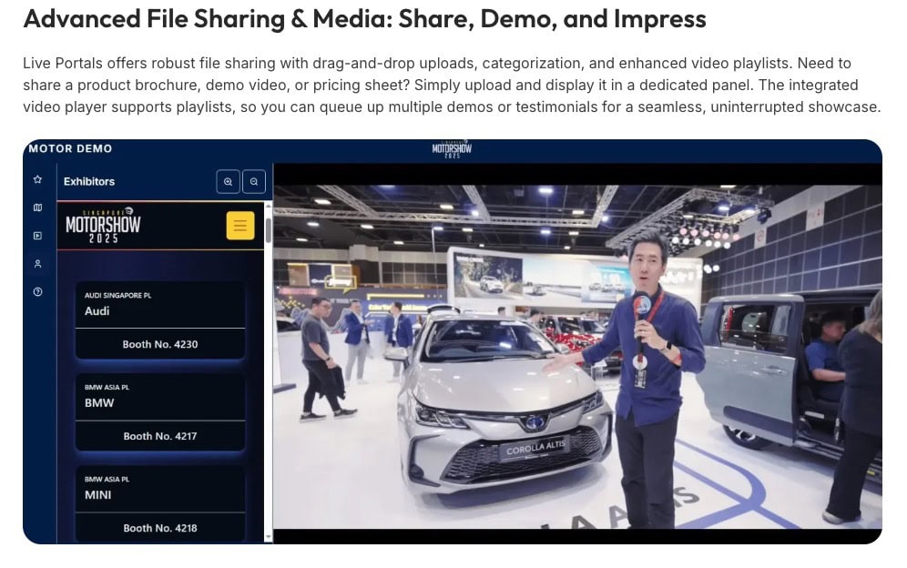The width and height of the screenshot is (907, 568).
Task: Select the video player sidebar icon
Action: point(37,236)
